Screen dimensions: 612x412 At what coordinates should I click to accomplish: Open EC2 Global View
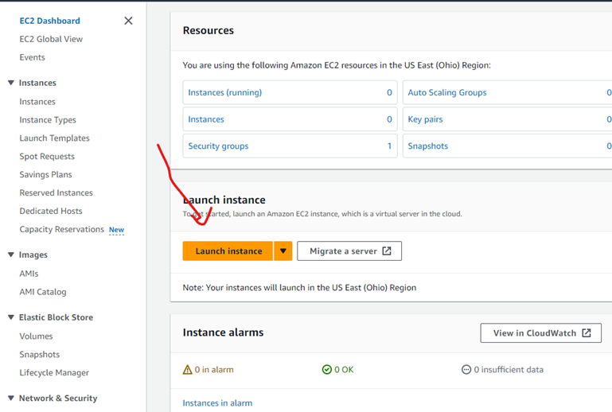51,39
